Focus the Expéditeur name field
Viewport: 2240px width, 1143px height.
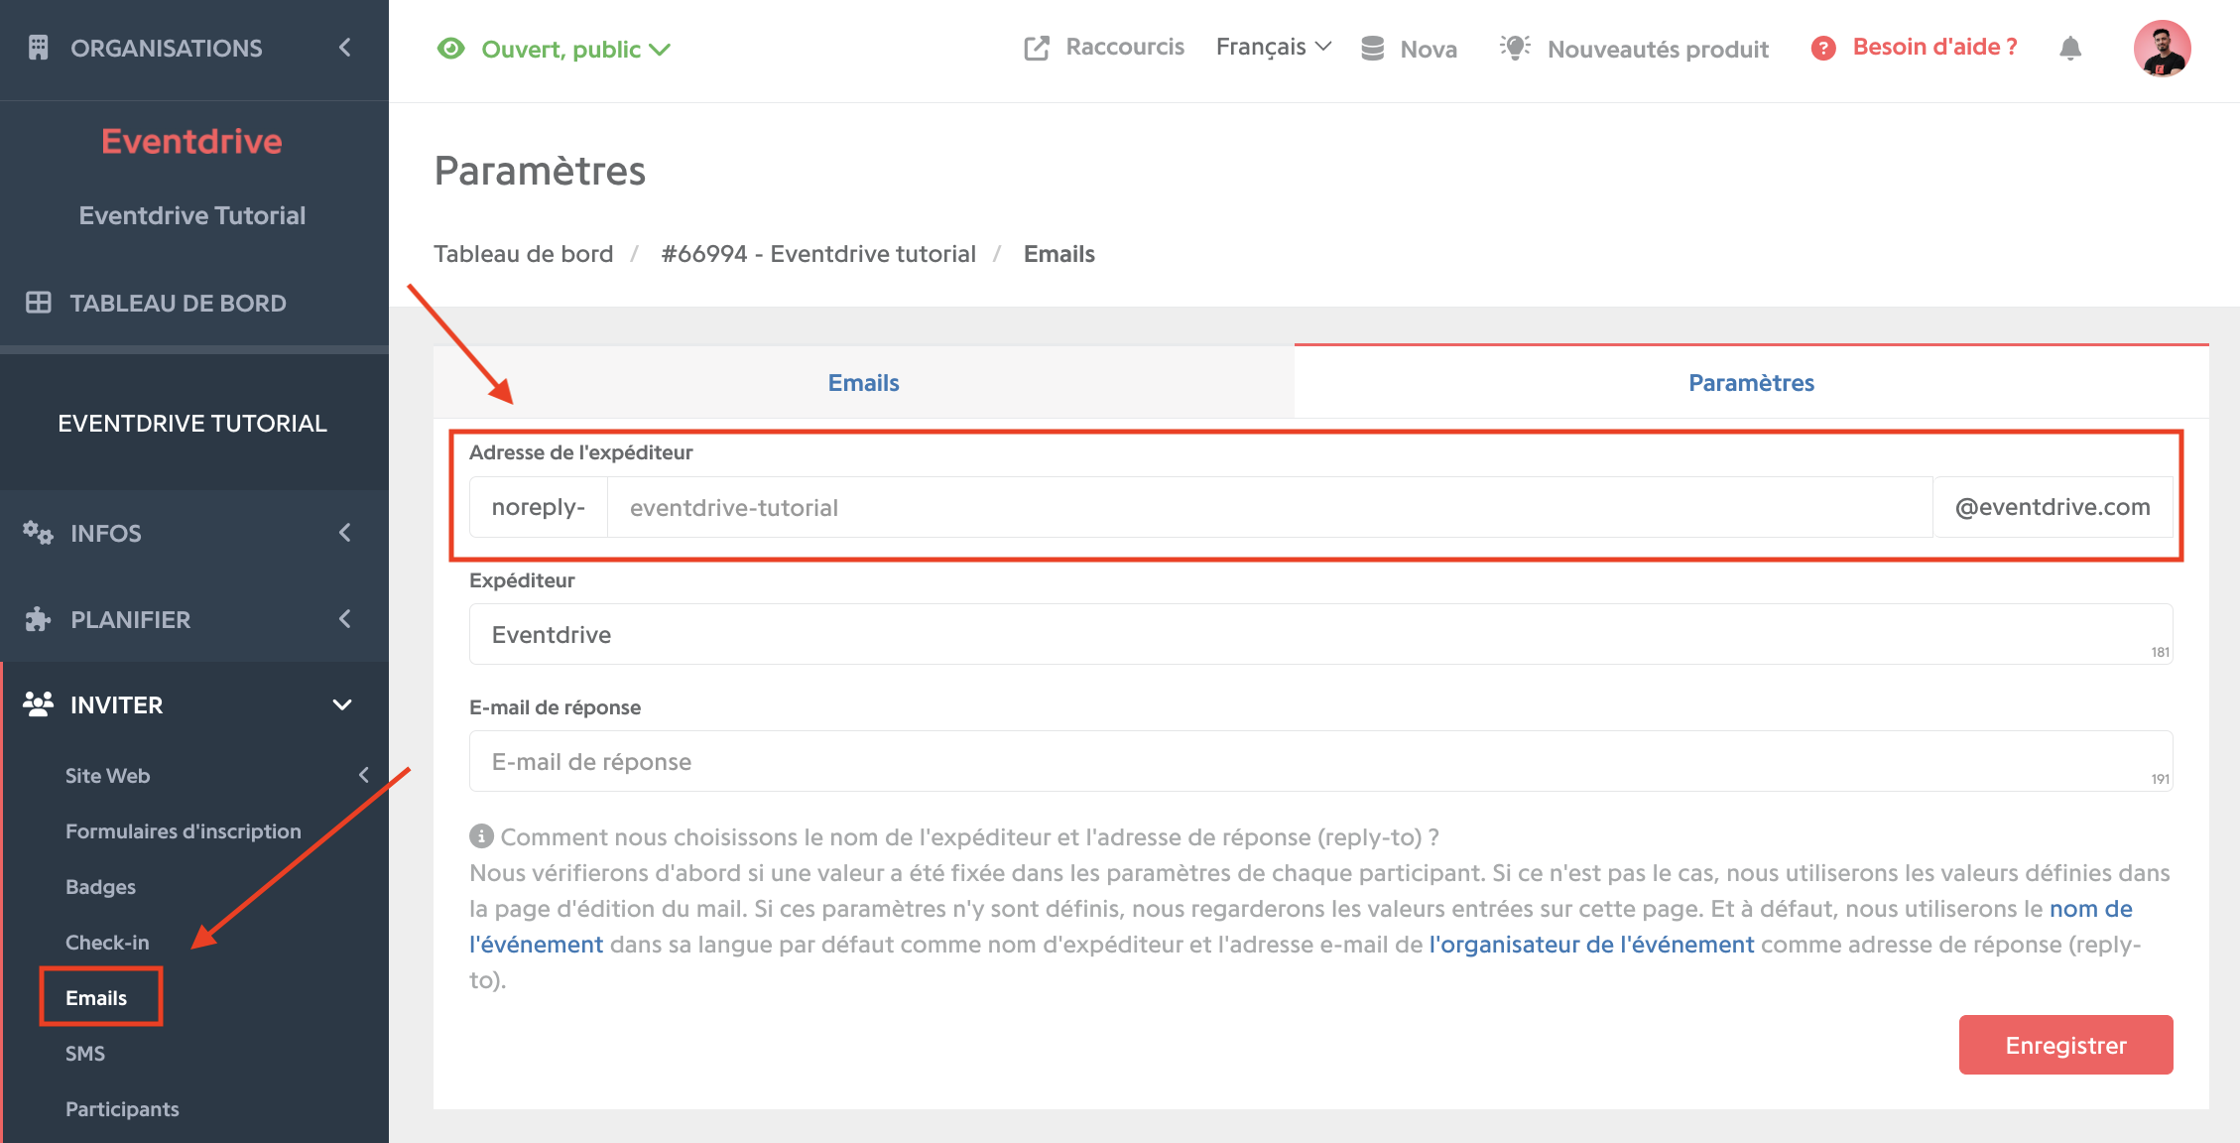(x=1321, y=634)
